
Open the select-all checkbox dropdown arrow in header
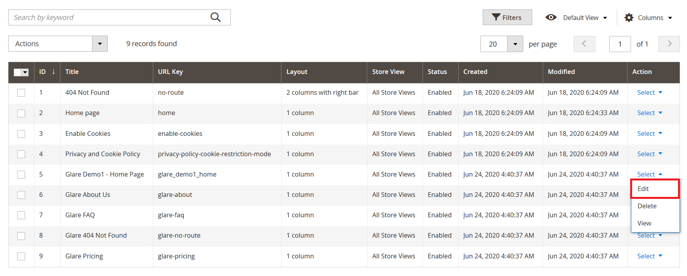tap(25, 72)
